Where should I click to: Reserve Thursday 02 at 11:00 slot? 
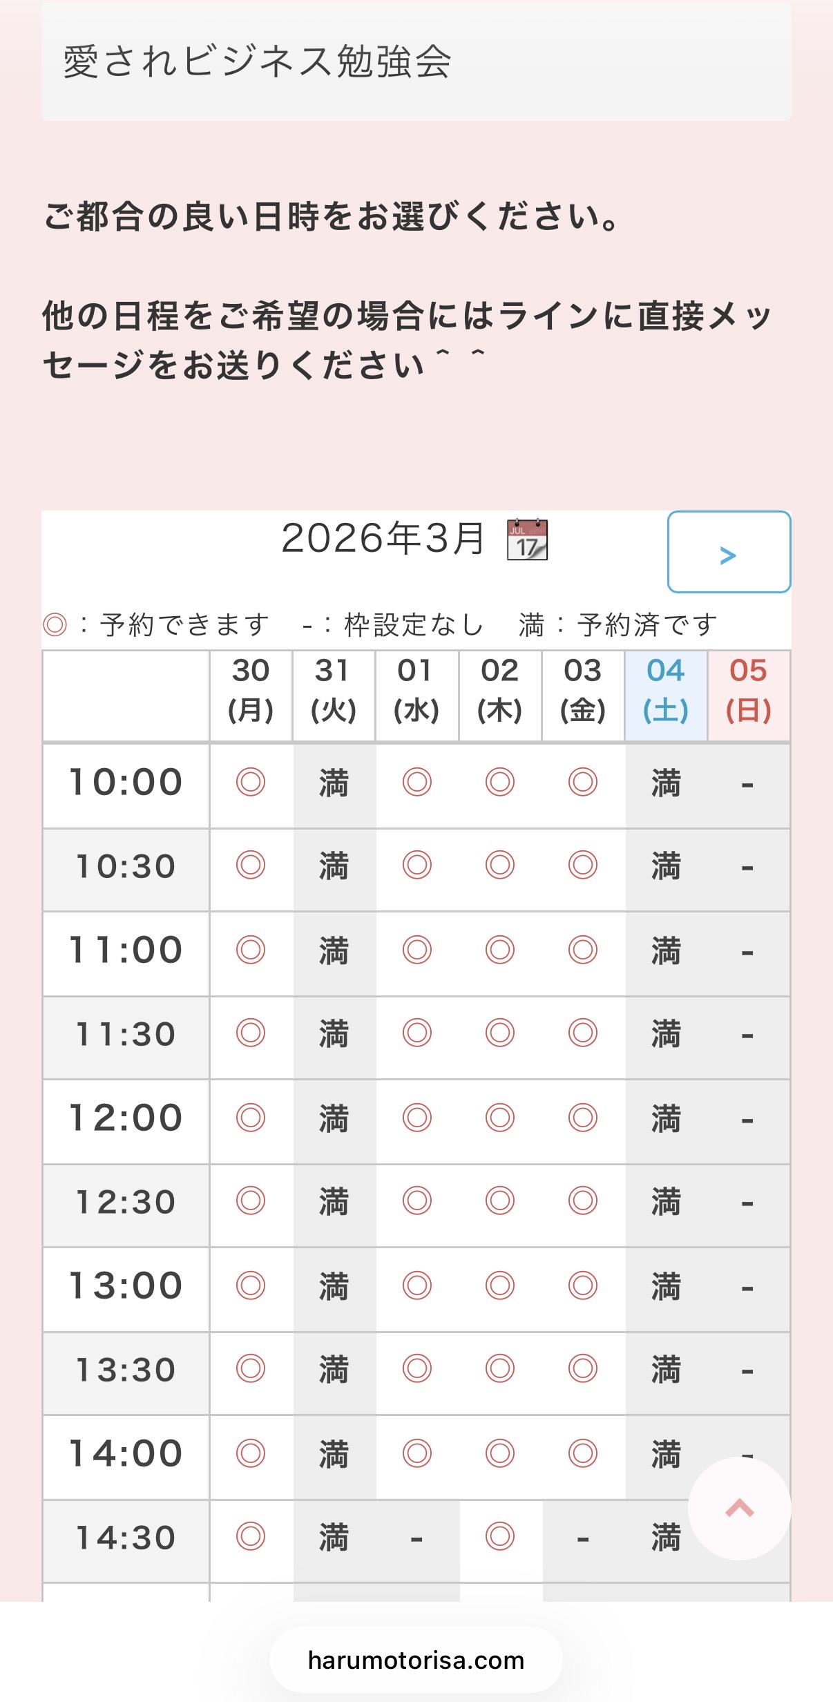(500, 950)
